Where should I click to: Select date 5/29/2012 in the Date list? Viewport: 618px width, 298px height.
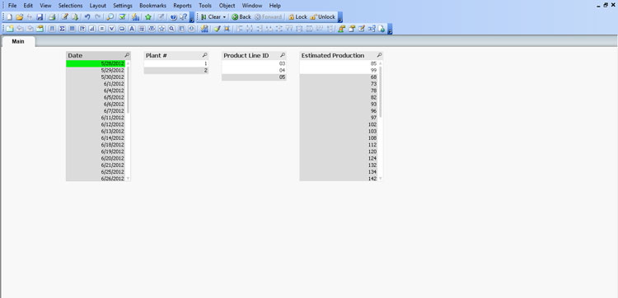(x=96, y=71)
